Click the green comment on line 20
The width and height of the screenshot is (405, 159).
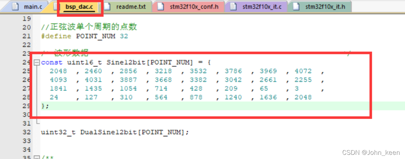pyautogui.click(x=89, y=27)
